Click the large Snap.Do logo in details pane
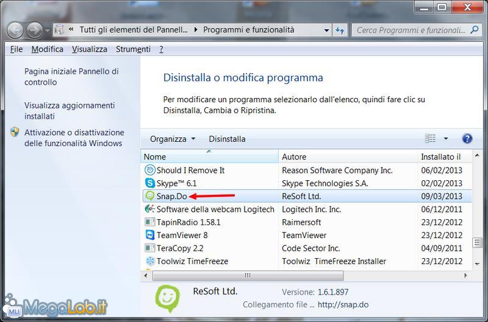Screen dimensions: 488x322 [x=168, y=299]
